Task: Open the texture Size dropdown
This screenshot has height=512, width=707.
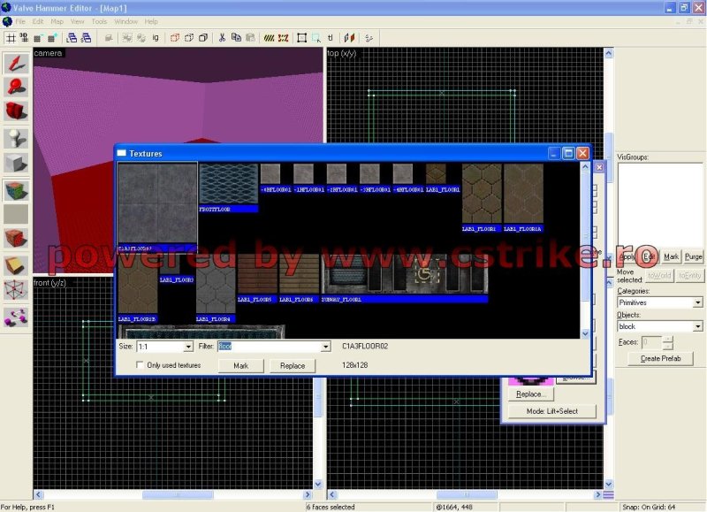Action: (187, 347)
